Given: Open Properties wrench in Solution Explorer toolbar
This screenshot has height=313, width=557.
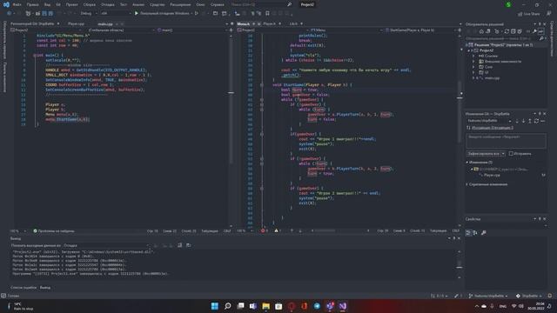Looking at the screenshot, I should tap(534, 31).
